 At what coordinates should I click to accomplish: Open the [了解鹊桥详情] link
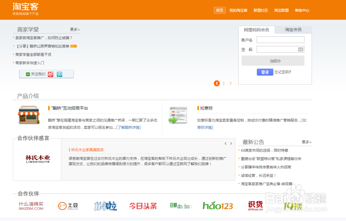pos(128,127)
